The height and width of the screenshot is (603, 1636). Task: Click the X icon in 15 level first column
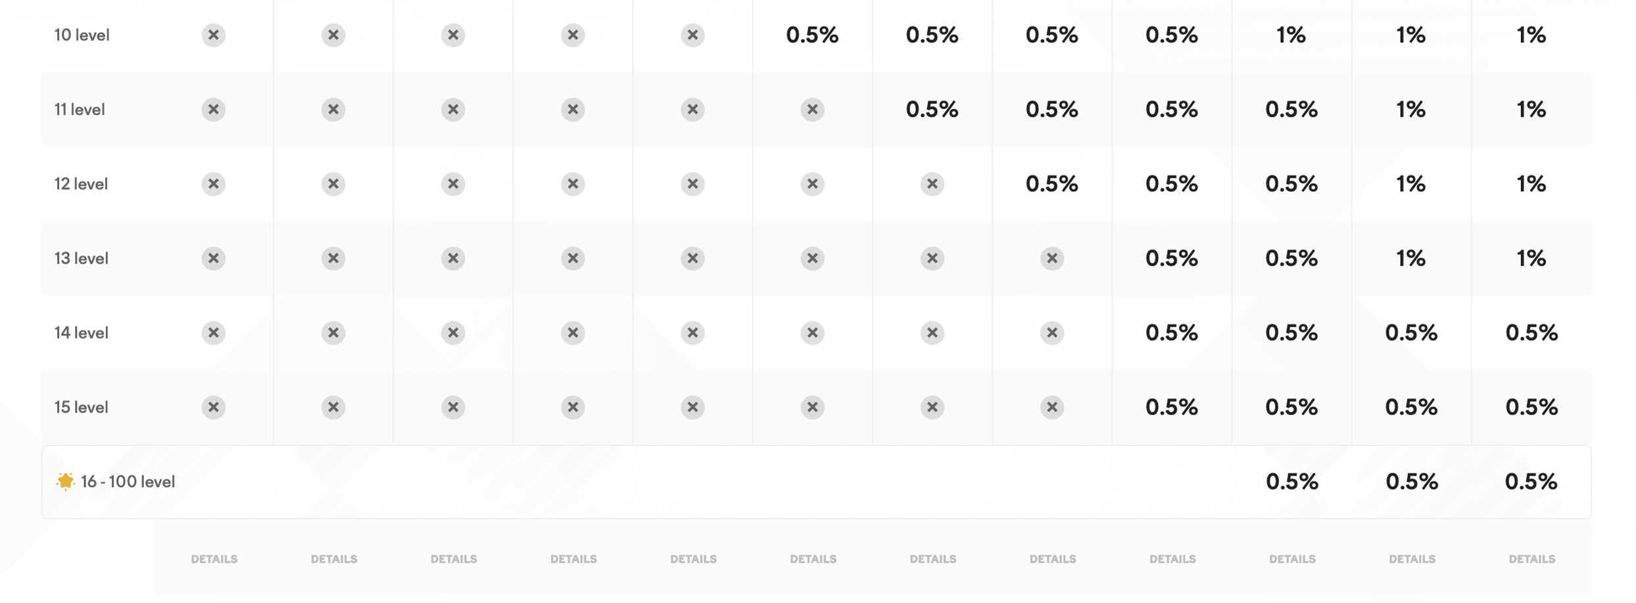[213, 407]
